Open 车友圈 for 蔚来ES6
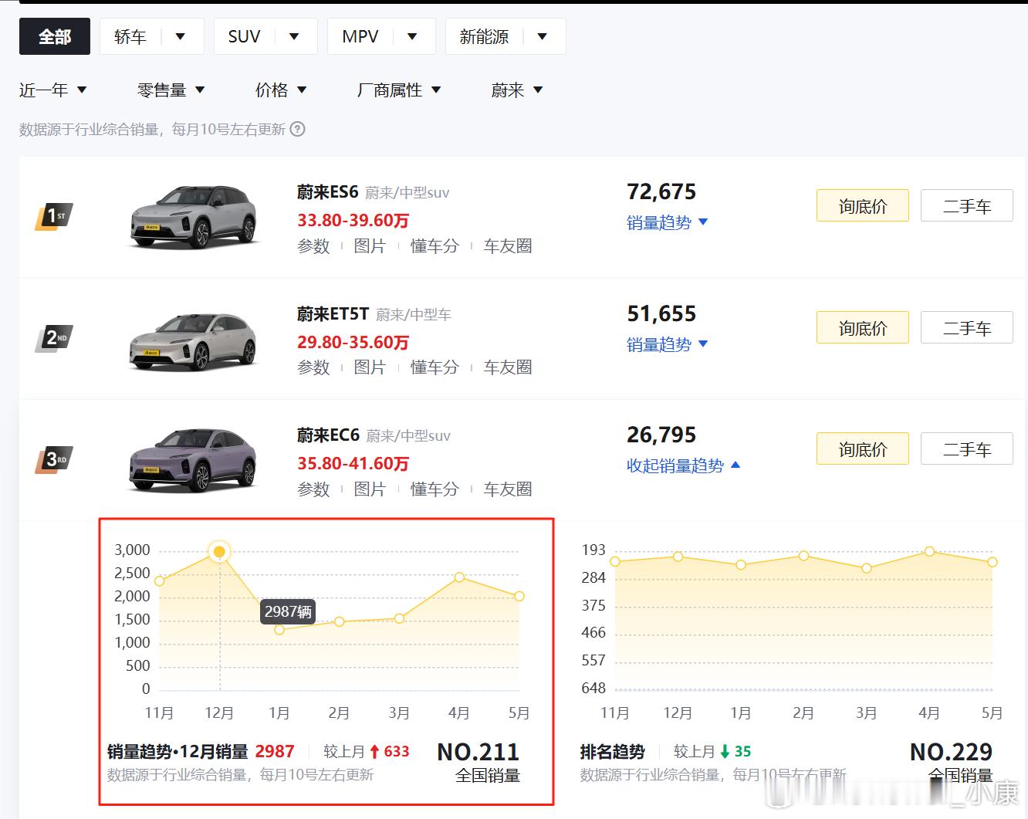Viewport: 1028px width, 819px height. click(x=508, y=245)
